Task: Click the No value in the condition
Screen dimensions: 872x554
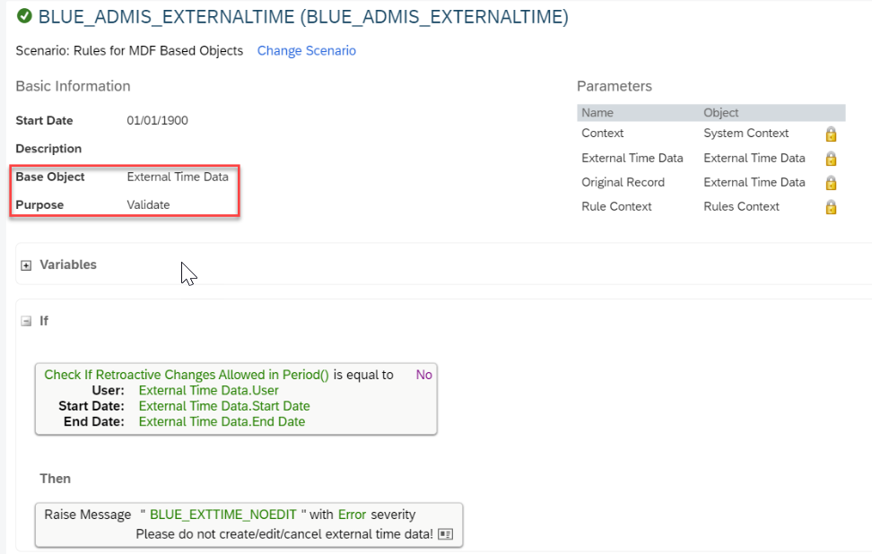Action: point(423,375)
